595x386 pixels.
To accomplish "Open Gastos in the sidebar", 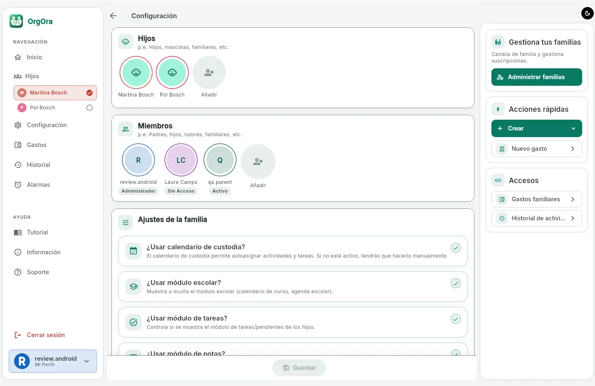I will pyautogui.click(x=30, y=145).
